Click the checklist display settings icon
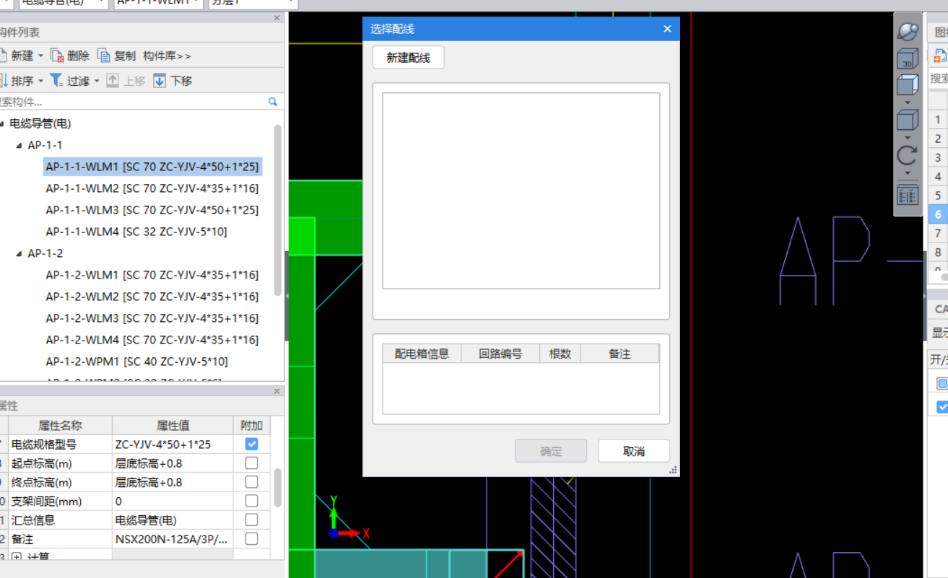948x578 pixels. (908, 195)
